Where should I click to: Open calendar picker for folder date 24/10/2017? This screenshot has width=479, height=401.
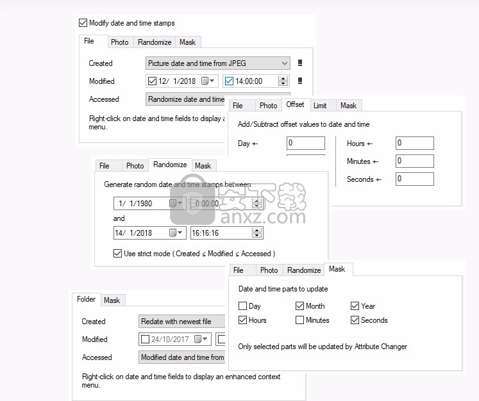(x=201, y=340)
